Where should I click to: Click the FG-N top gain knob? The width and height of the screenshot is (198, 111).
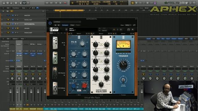(x=82, y=43)
